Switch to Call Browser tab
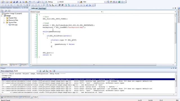Viewport: 180px width, 101px height. point(25,97)
